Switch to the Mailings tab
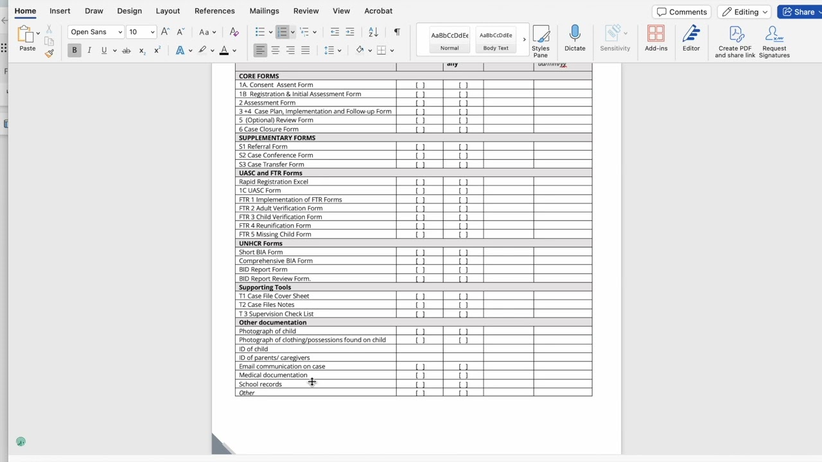 (264, 11)
